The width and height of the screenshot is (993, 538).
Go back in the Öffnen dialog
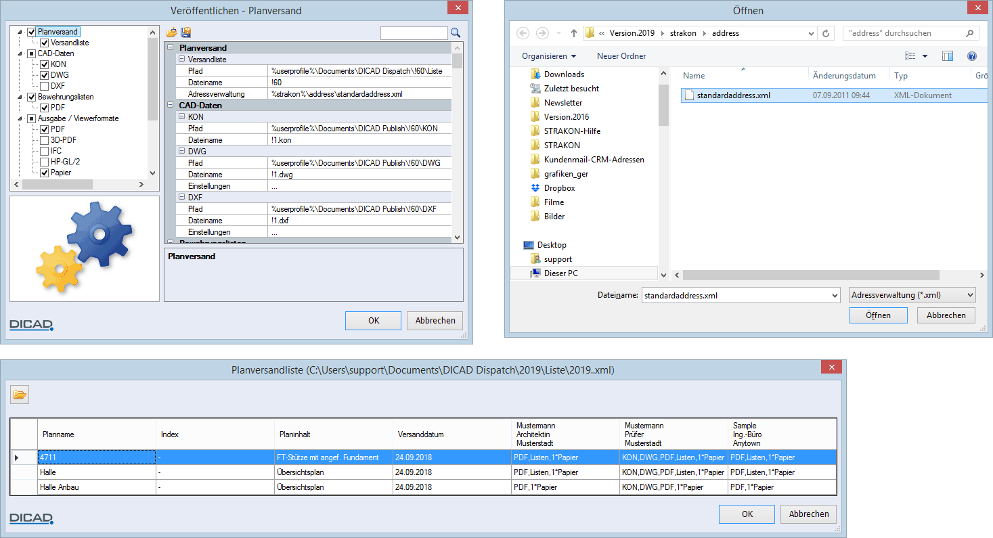[522, 33]
